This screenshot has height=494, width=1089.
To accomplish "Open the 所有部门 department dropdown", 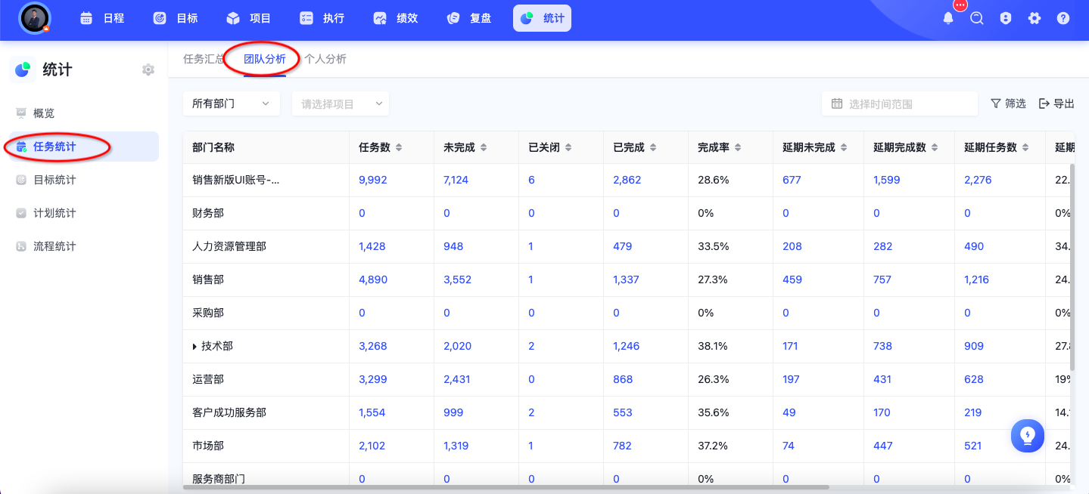I will 232,104.
